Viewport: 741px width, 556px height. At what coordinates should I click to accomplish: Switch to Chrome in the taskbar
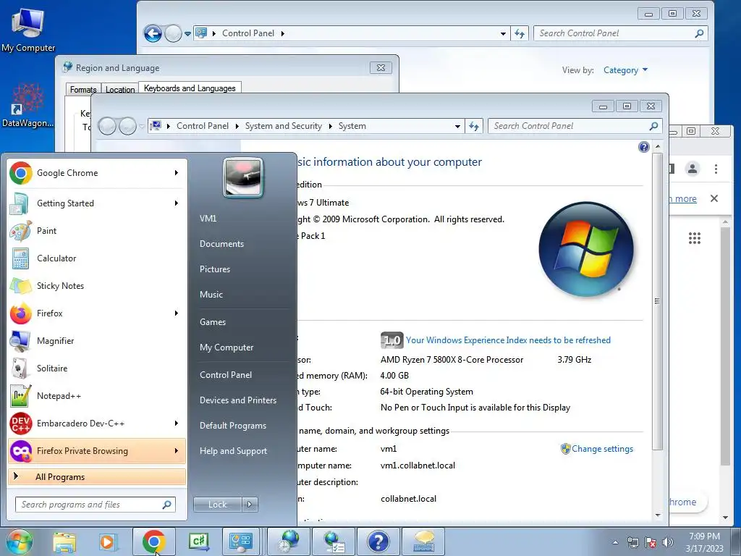click(153, 542)
